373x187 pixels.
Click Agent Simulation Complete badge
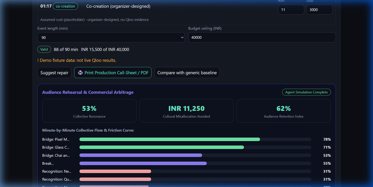coord(306,92)
